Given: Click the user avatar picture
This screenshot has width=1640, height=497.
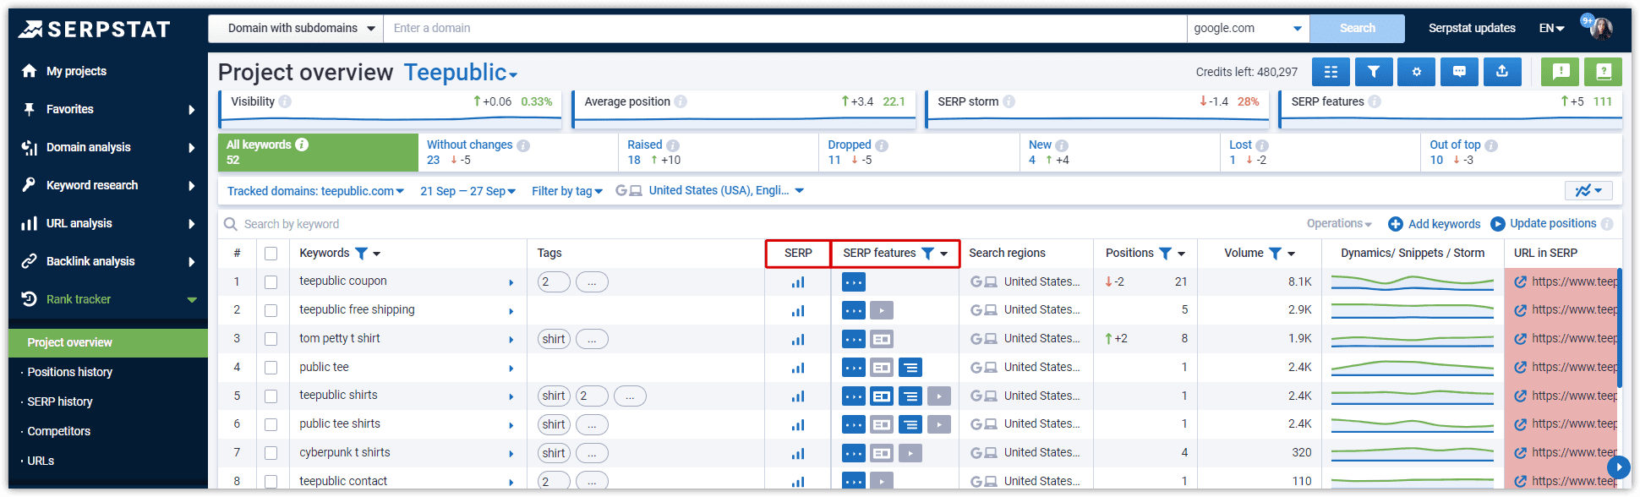Looking at the screenshot, I should [1600, 29].
